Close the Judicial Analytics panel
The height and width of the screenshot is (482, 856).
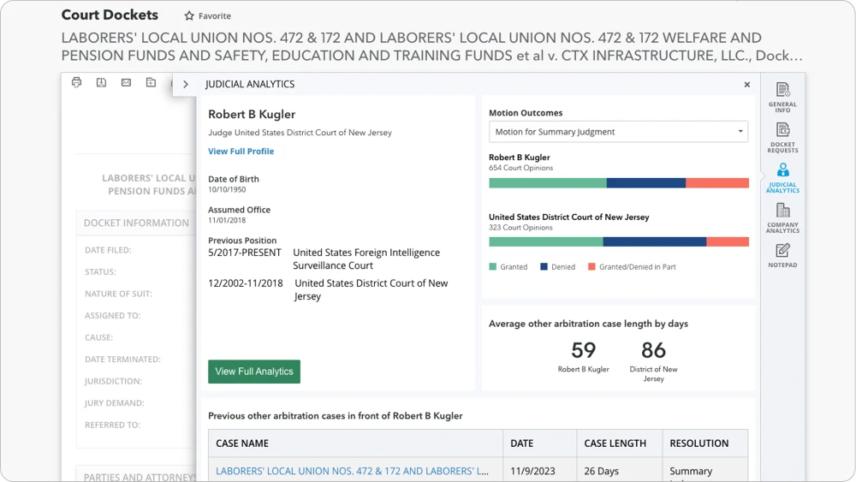(746, 85)
